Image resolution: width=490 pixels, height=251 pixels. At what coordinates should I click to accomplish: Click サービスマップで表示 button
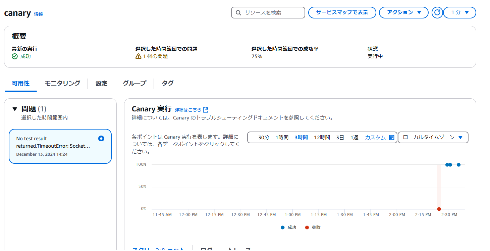342,12
